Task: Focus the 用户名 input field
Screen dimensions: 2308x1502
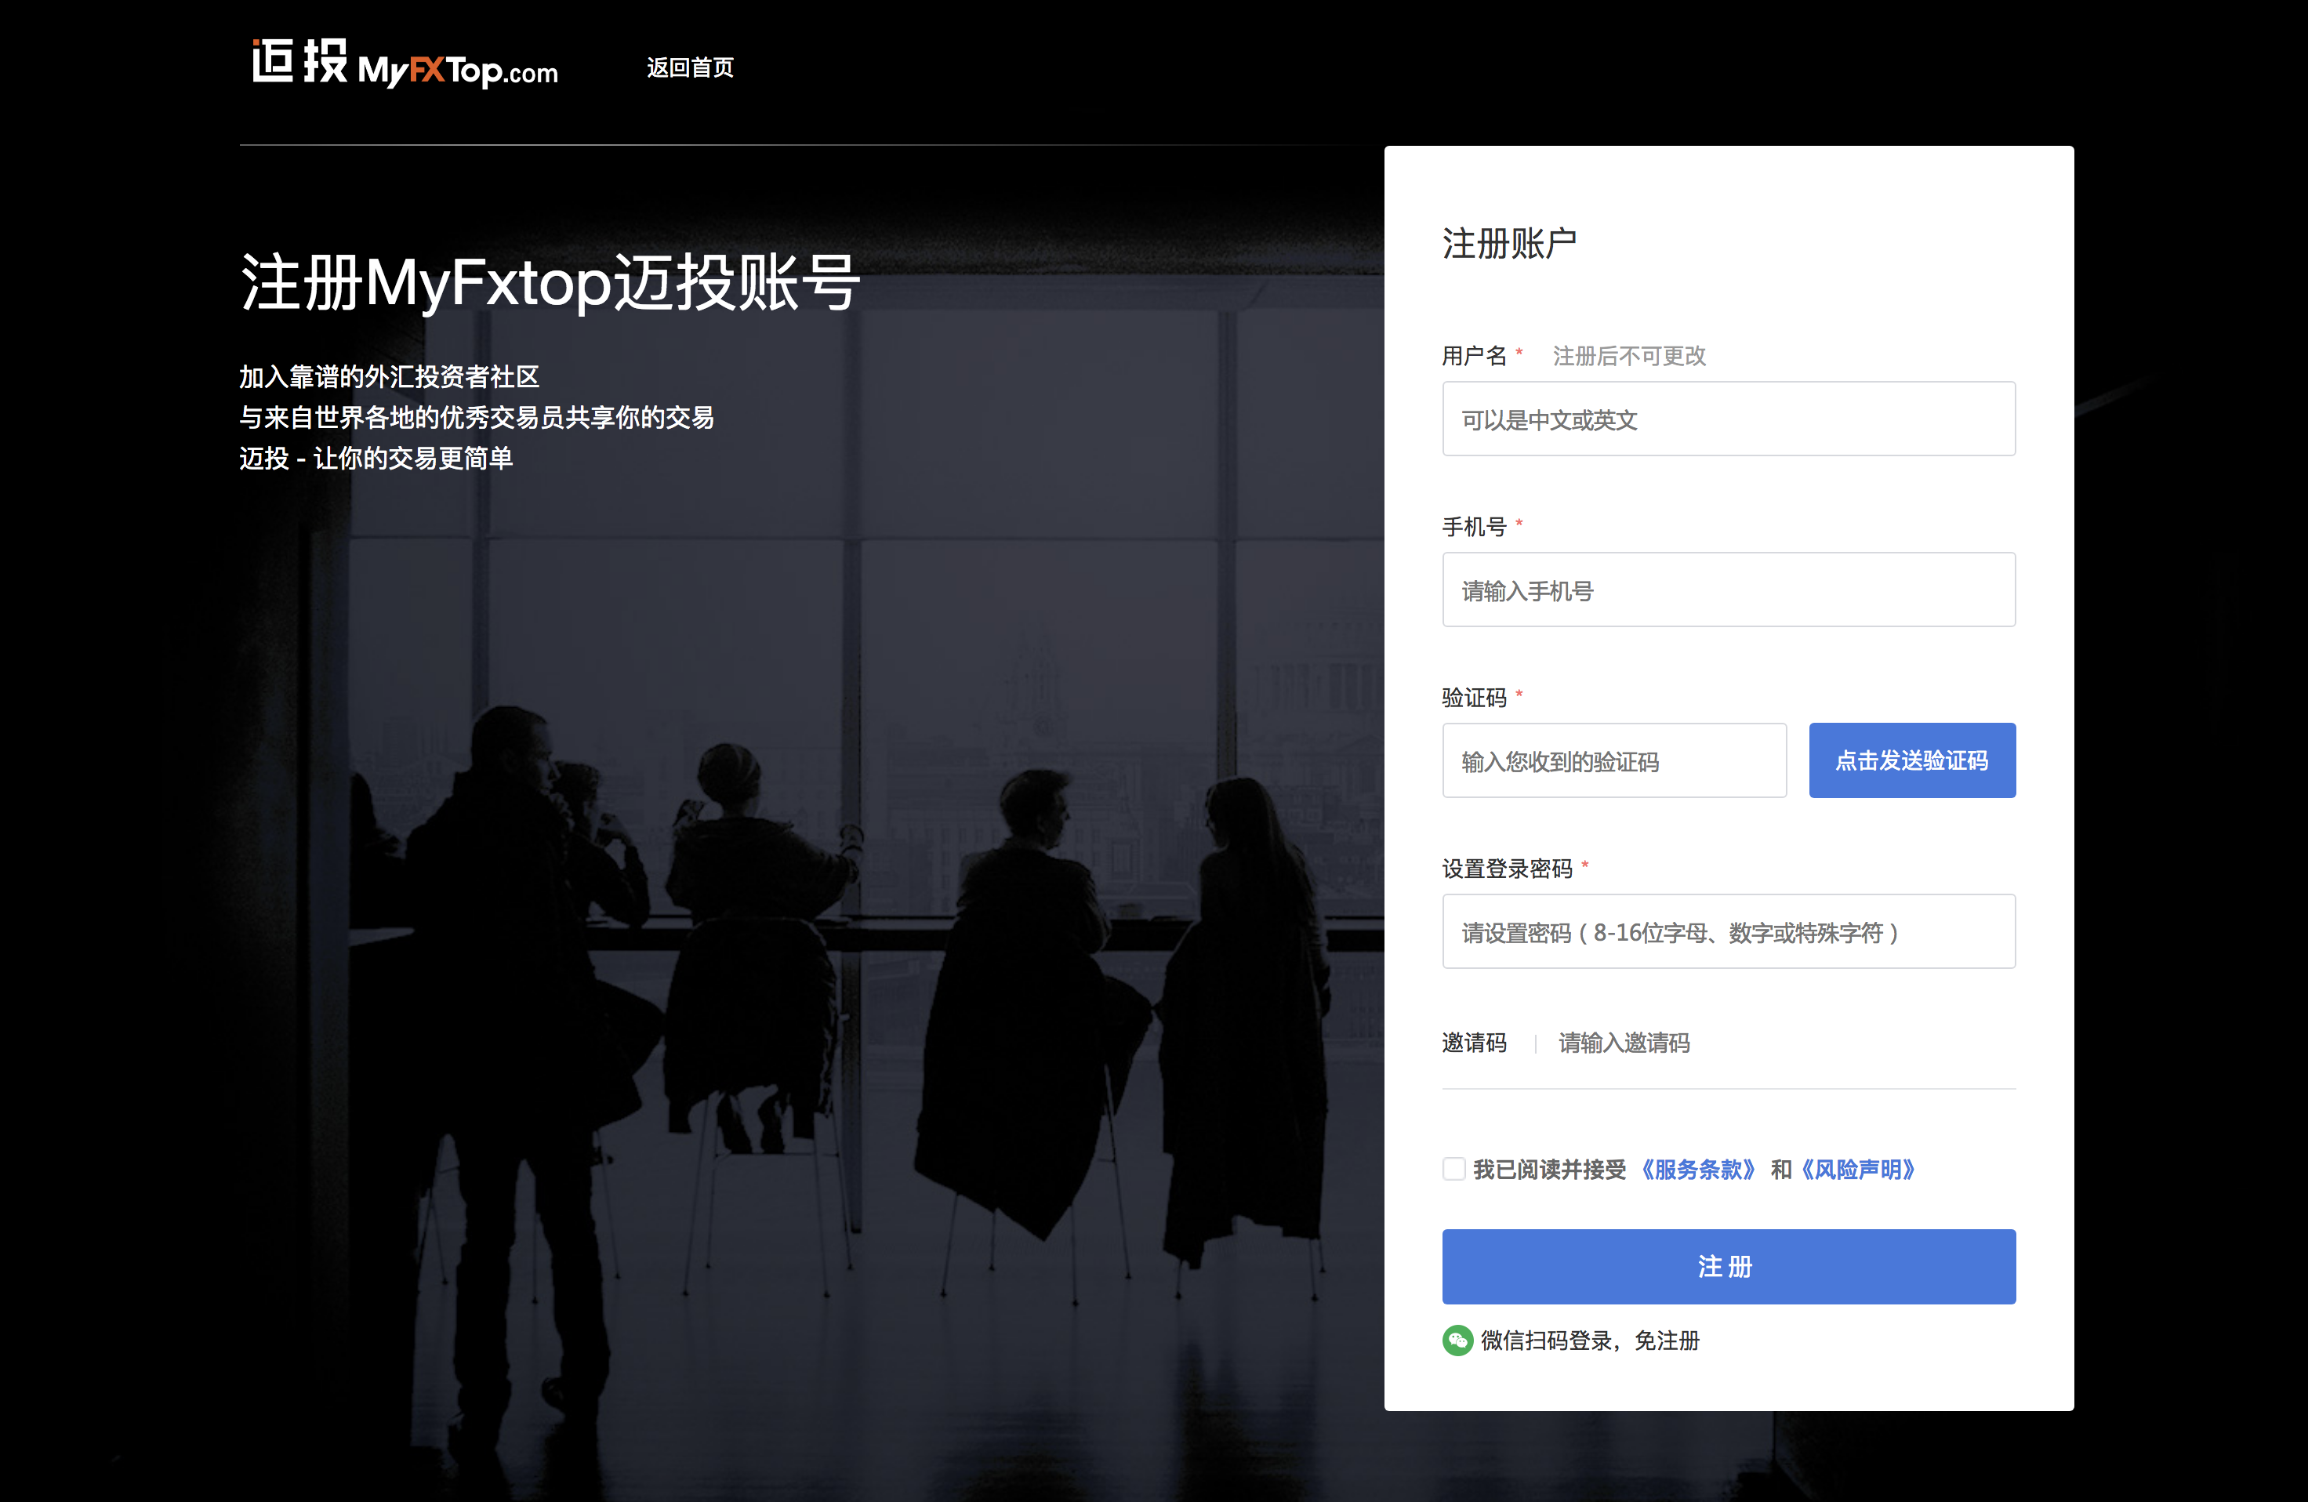Action: point(1728,419)
